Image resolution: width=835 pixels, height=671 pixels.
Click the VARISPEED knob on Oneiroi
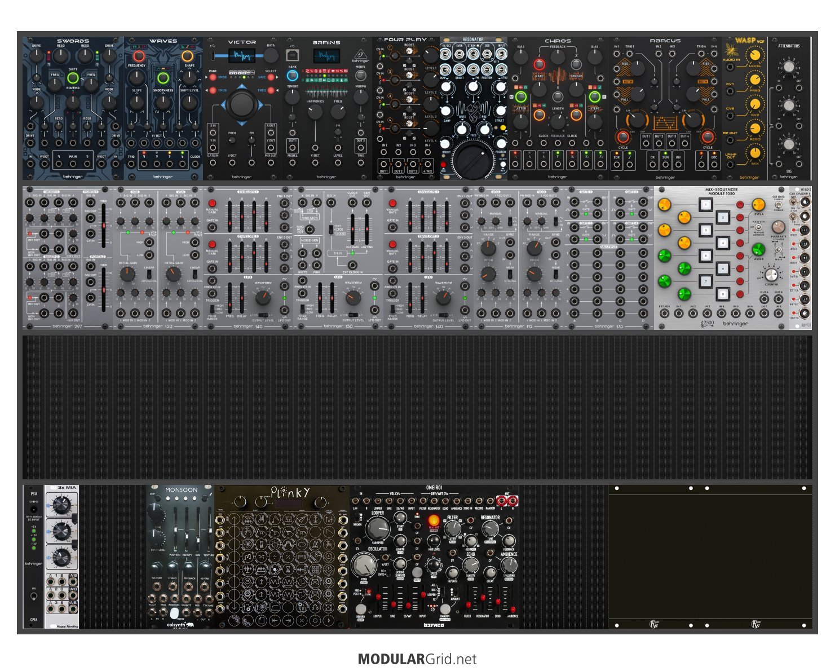point(378,529)
